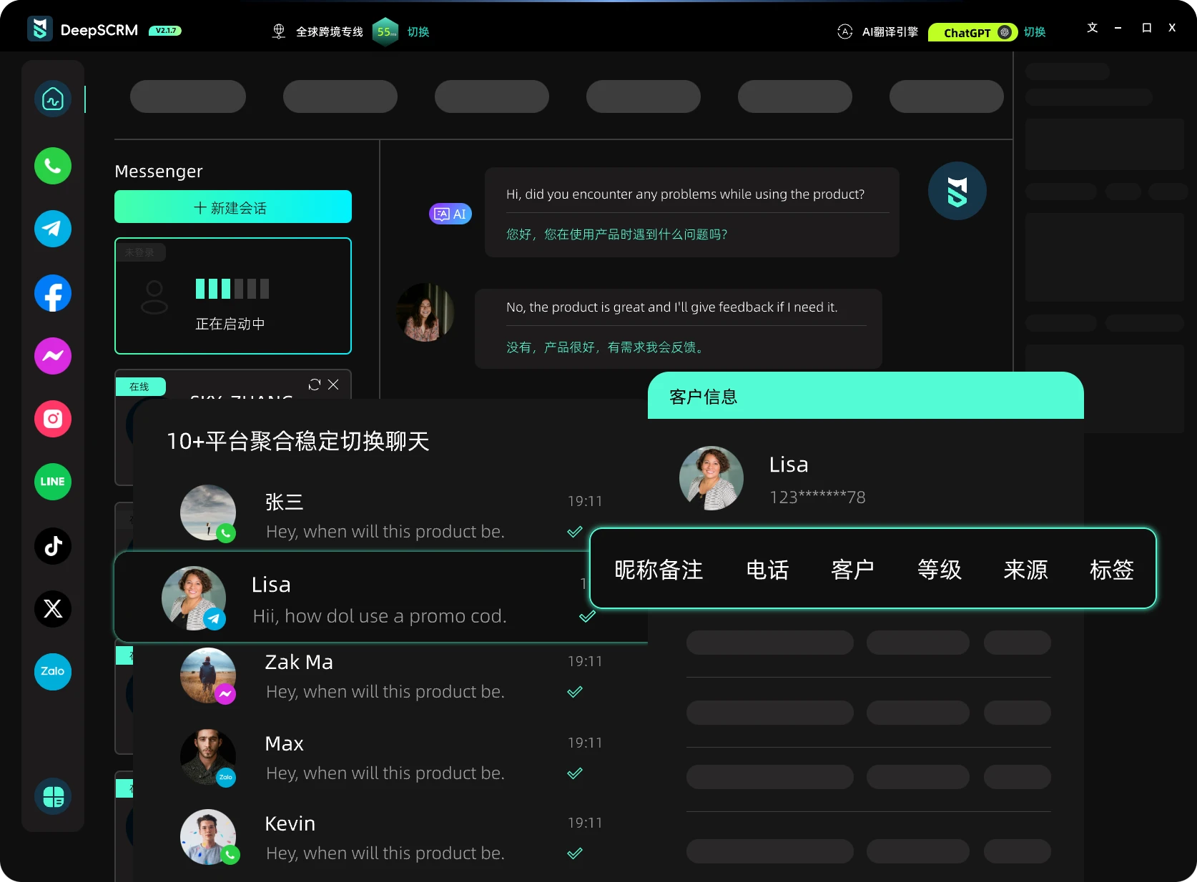Image resolution: width=1197 pixels, height=882 pixels.
Task: Open the TikTok channel
Action: 52,546
